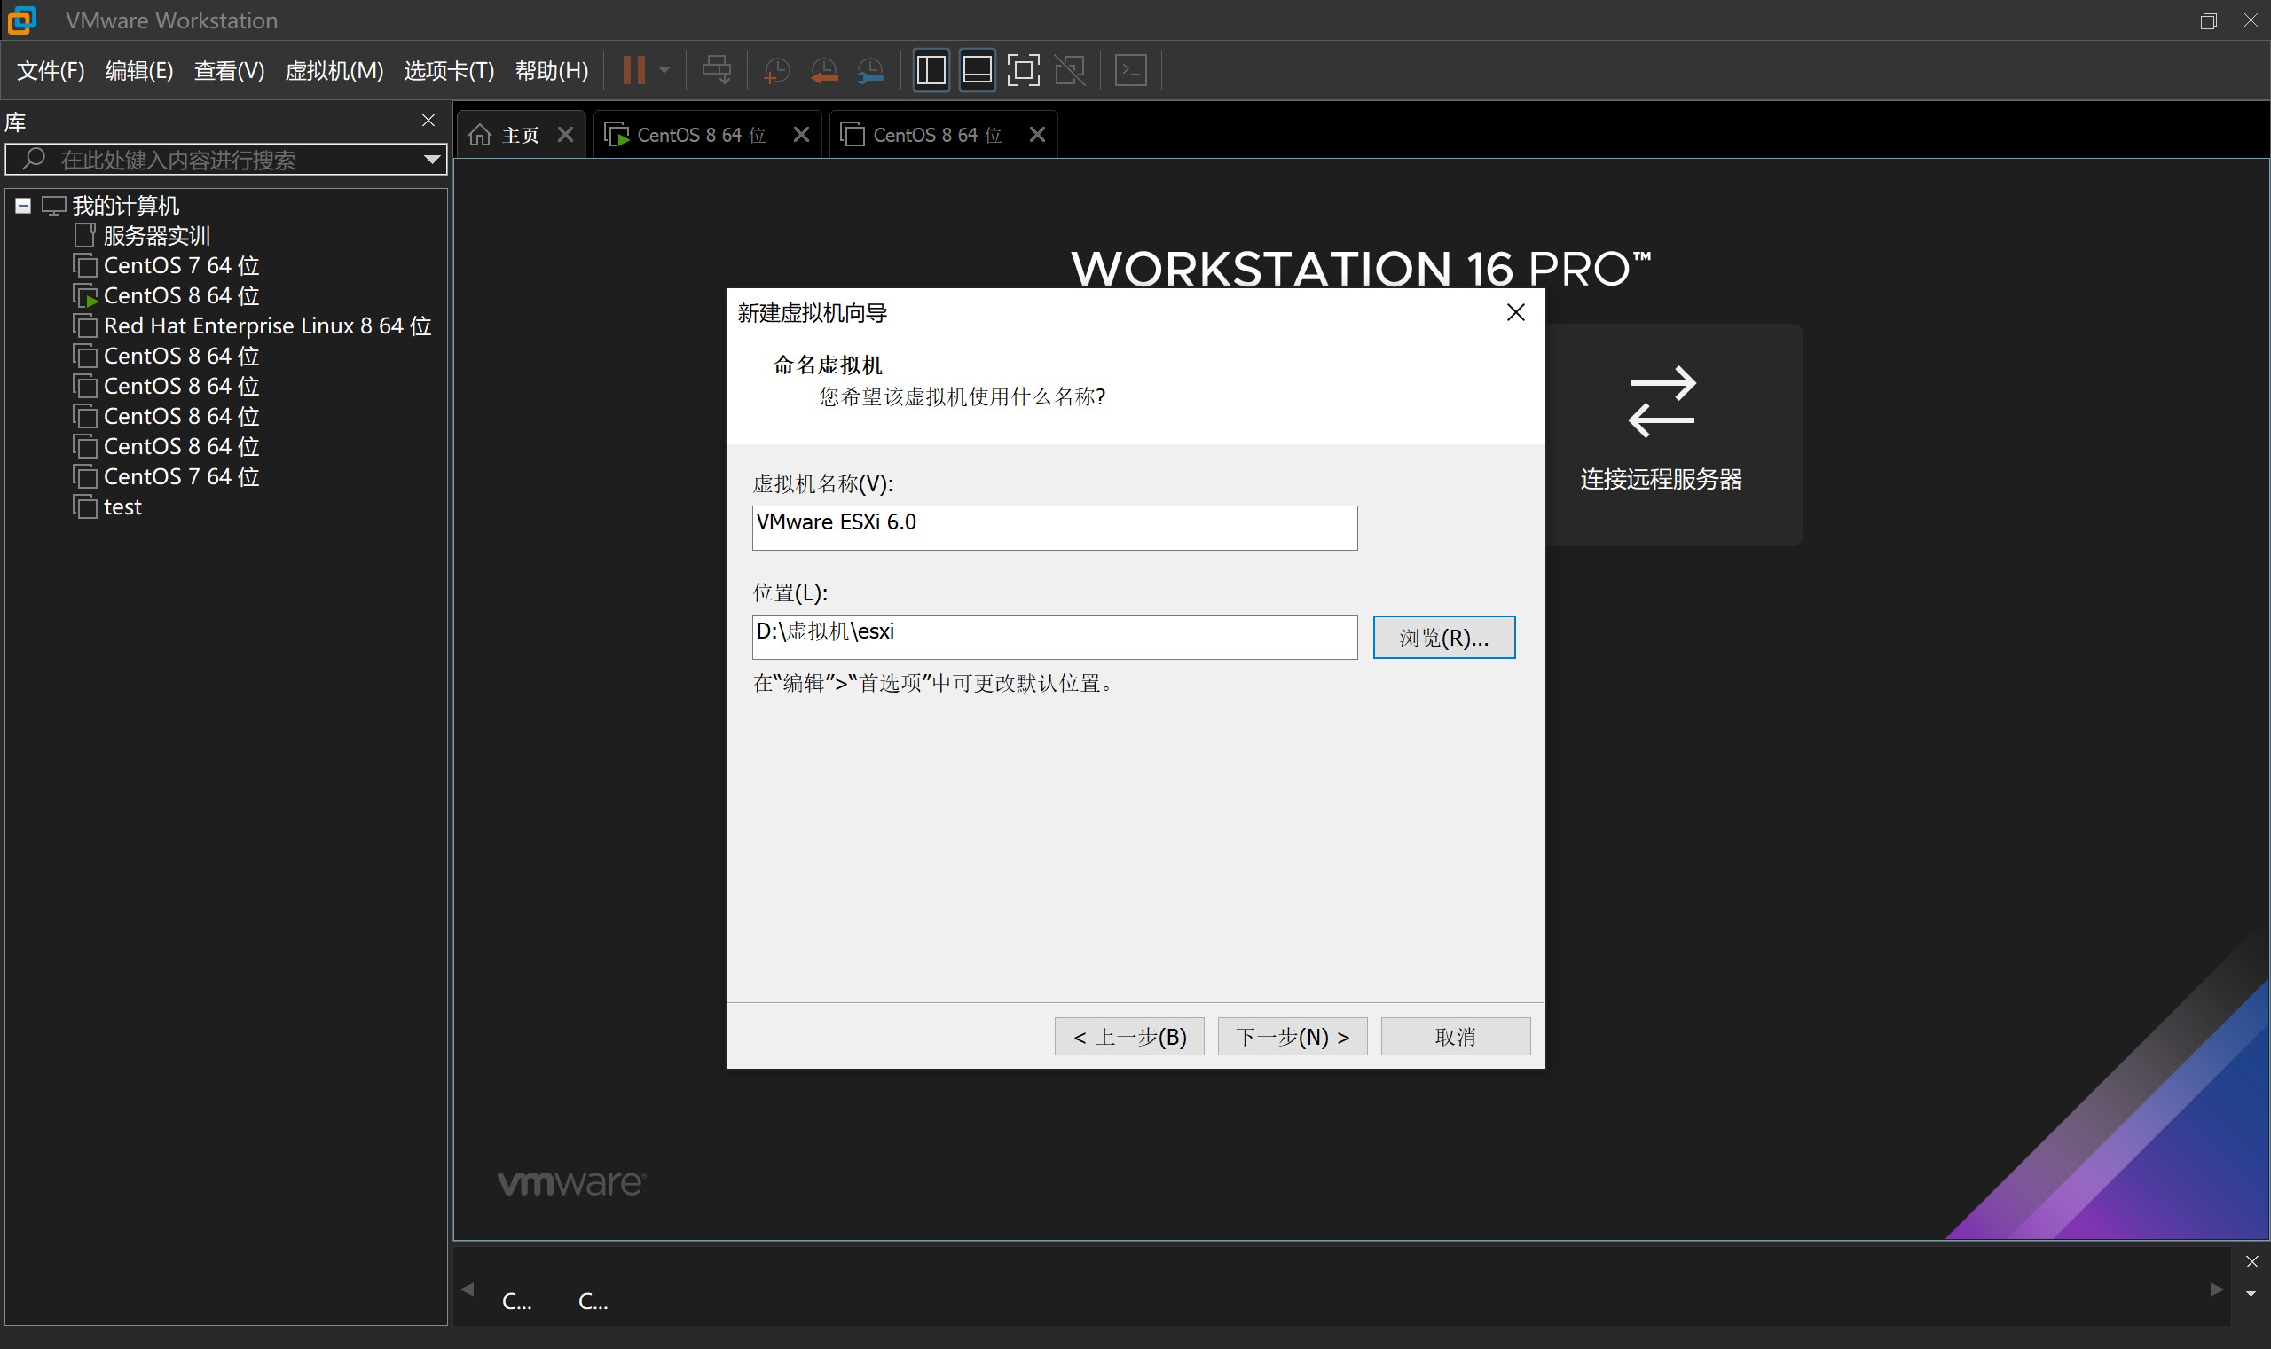This screenshot has height=1349, width=2271.
Task: Click the VMware Workstation app logo icon
Action: [22, 20]
